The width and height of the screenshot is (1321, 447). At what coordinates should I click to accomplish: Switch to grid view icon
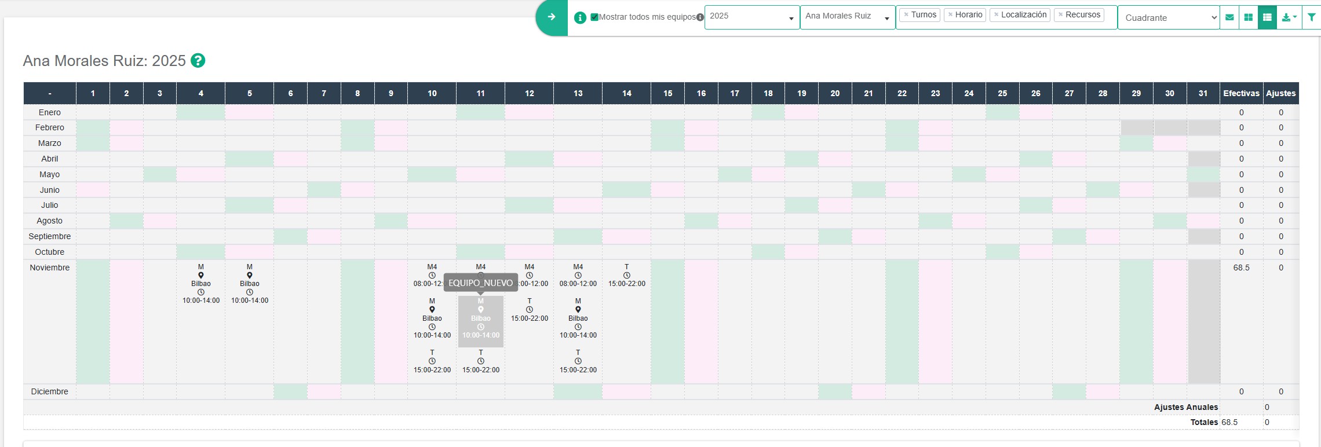click(1249, 17)
